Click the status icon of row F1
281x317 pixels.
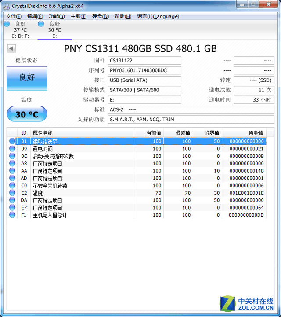click(x=12, y=215)
